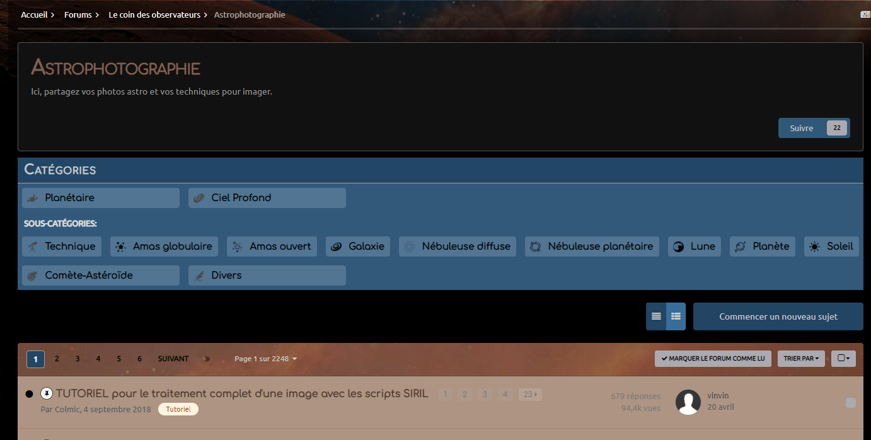The image size is (871, 440).
Task: Open page 3 of SIRIL topic
Action: coord(485,395)
